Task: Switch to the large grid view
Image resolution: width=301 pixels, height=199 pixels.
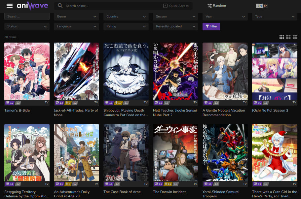Action: [x=282, y=37]
